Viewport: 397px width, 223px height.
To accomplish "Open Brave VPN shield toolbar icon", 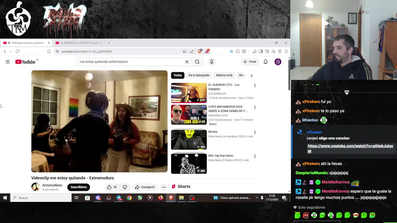I will (x=280, y=51).
